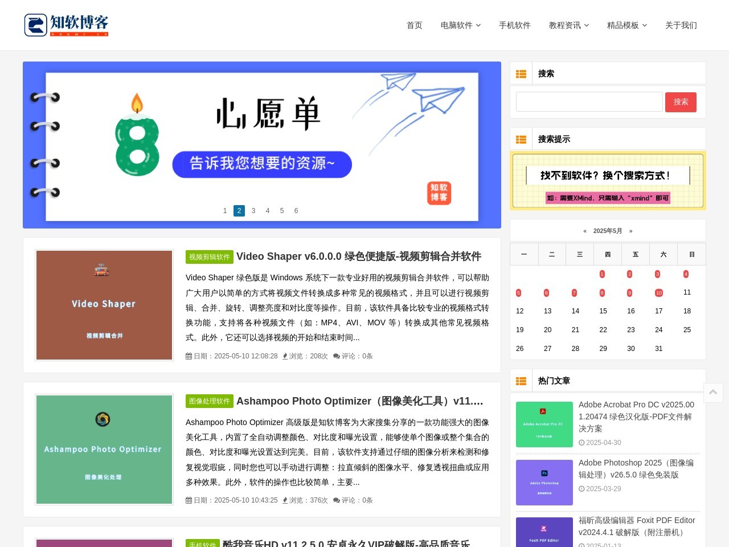The image size is (729, 547).
Task: Open posts from May 6 in calendar
Action: coord(546,293)
